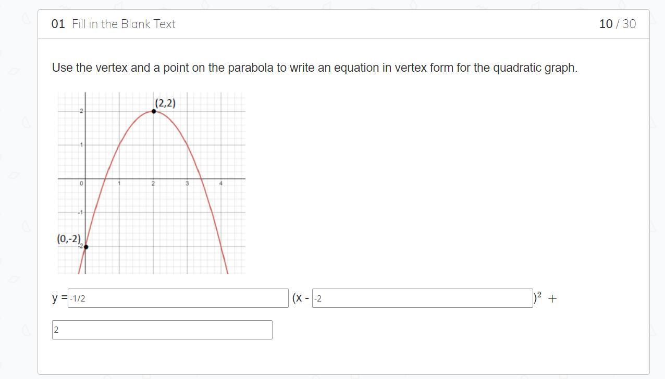
Task: Click the x-axis tick label 1
Action: click(x=119, y=184)
